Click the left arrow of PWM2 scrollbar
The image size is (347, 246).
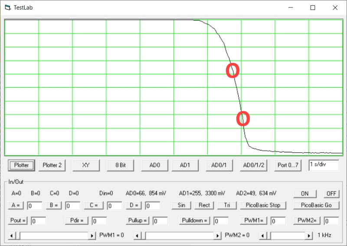pos(137,235)
